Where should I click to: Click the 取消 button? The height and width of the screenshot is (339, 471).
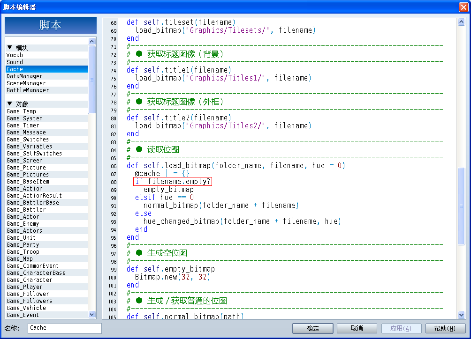click(x=357, y=328)
